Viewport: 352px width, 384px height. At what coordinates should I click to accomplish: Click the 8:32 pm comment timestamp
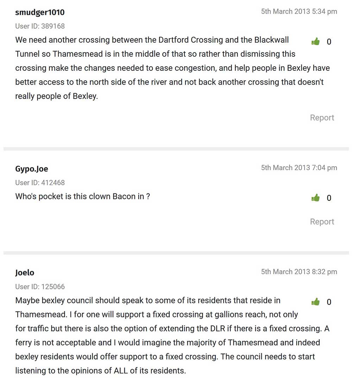coord(299,272)
